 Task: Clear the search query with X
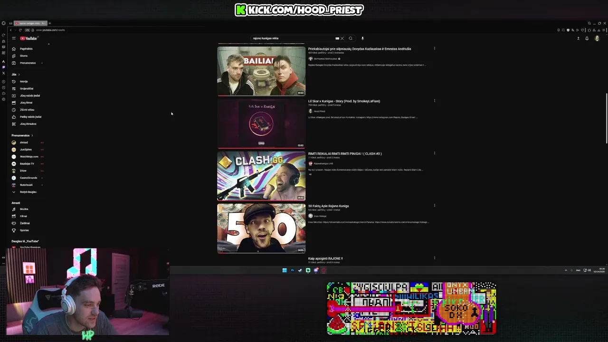tap(342, 38)
